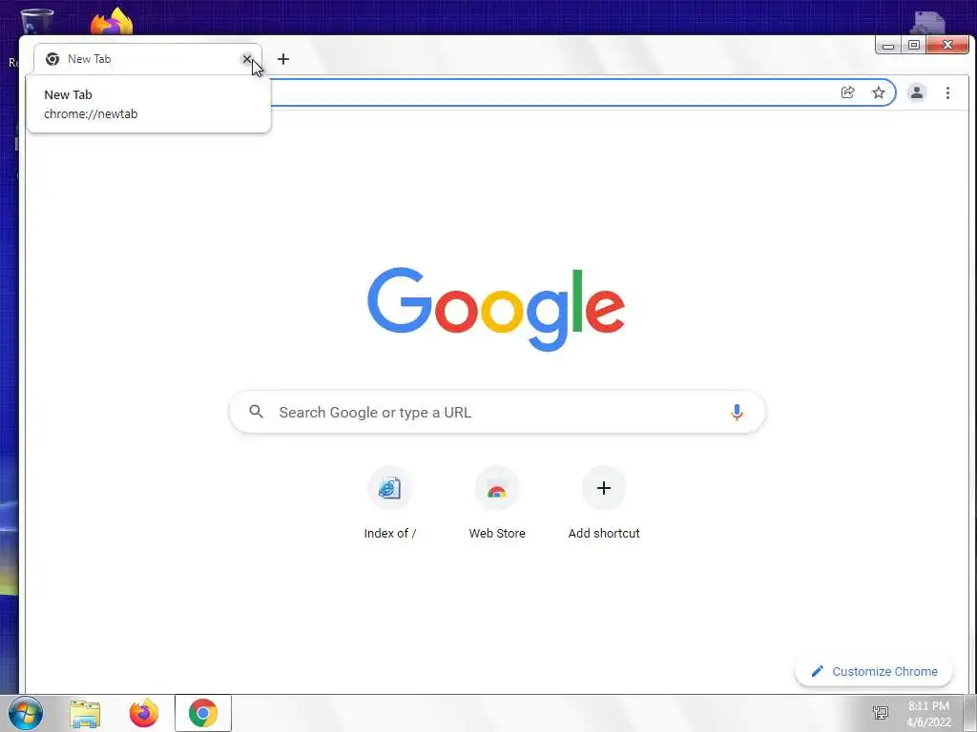
Task: Open the Windows Start menu
Action: coord(25,713)
